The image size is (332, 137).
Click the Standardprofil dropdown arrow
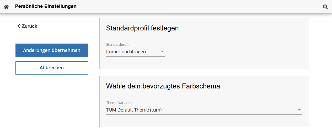pyautogui.click(x=162, y=51)
